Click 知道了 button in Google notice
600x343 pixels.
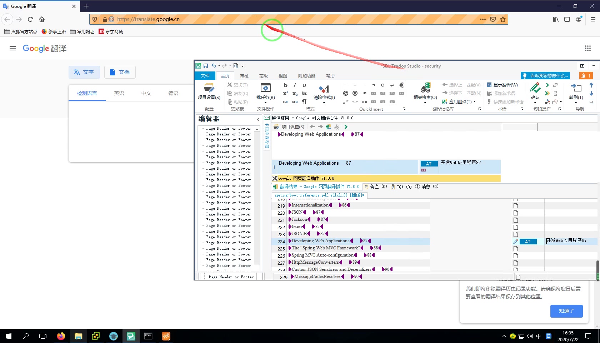[566, 311]
